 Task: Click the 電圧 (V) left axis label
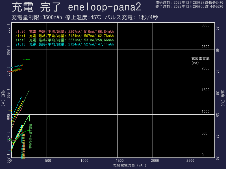(3, 98)
